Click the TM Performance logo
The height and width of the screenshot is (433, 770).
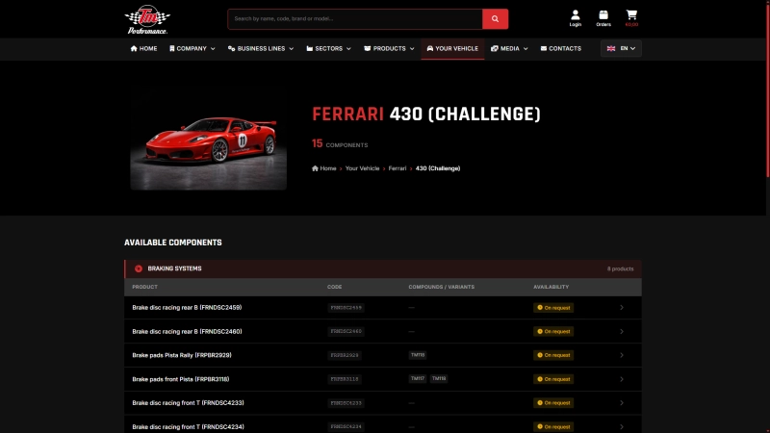pyautogui.click(x=147, y=18)
